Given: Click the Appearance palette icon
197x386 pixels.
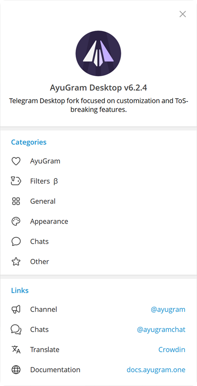Looking at the screenshot, I should pyautogui.click(x=16, y=221).
